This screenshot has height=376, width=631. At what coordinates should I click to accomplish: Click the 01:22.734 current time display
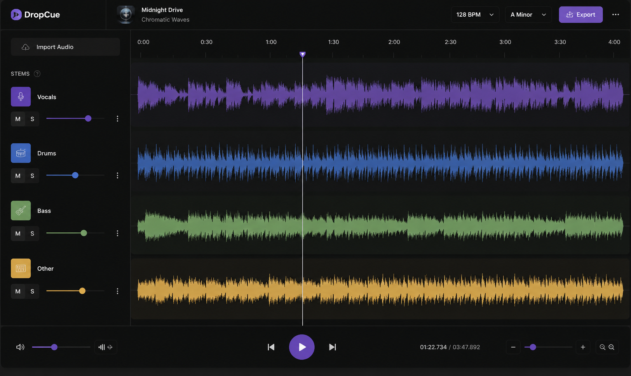click(x=433, y=347)
